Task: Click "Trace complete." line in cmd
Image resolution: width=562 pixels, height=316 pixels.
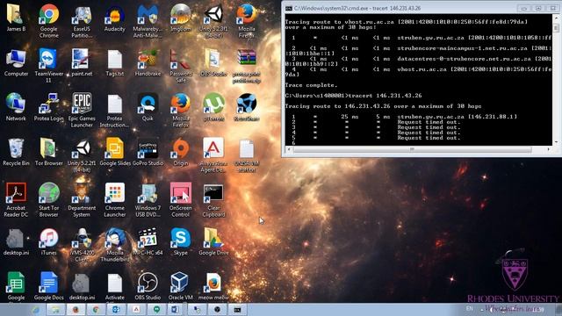Action: 311,85
